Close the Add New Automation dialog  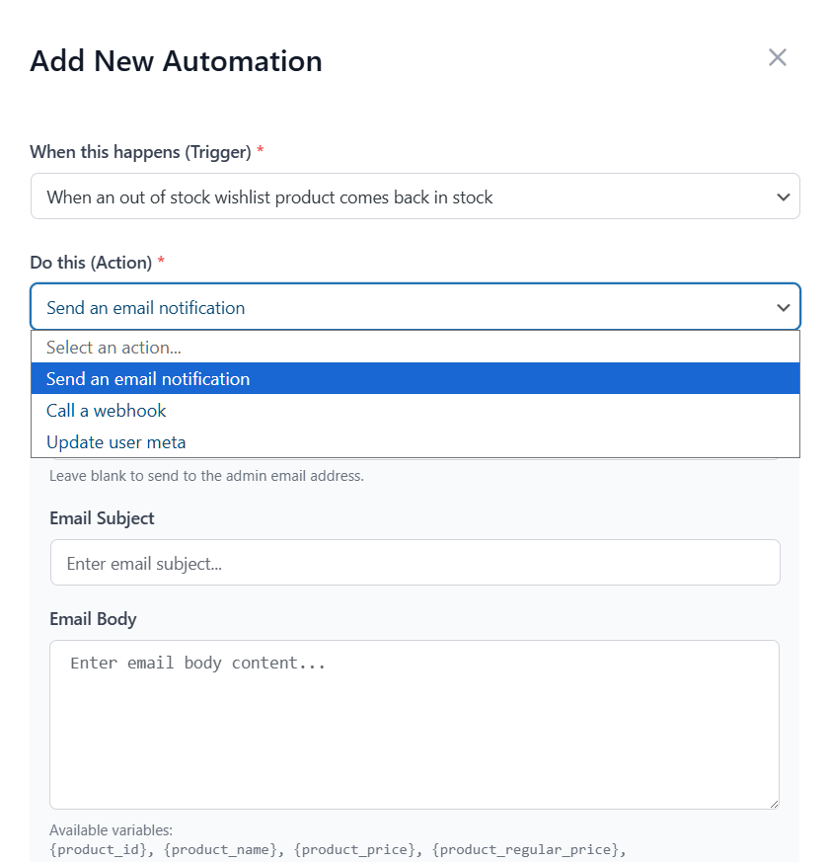click(x=778, y=58)
